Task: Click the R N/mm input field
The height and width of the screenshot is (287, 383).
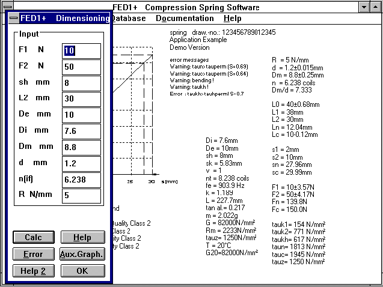Action: pos(81,196)
